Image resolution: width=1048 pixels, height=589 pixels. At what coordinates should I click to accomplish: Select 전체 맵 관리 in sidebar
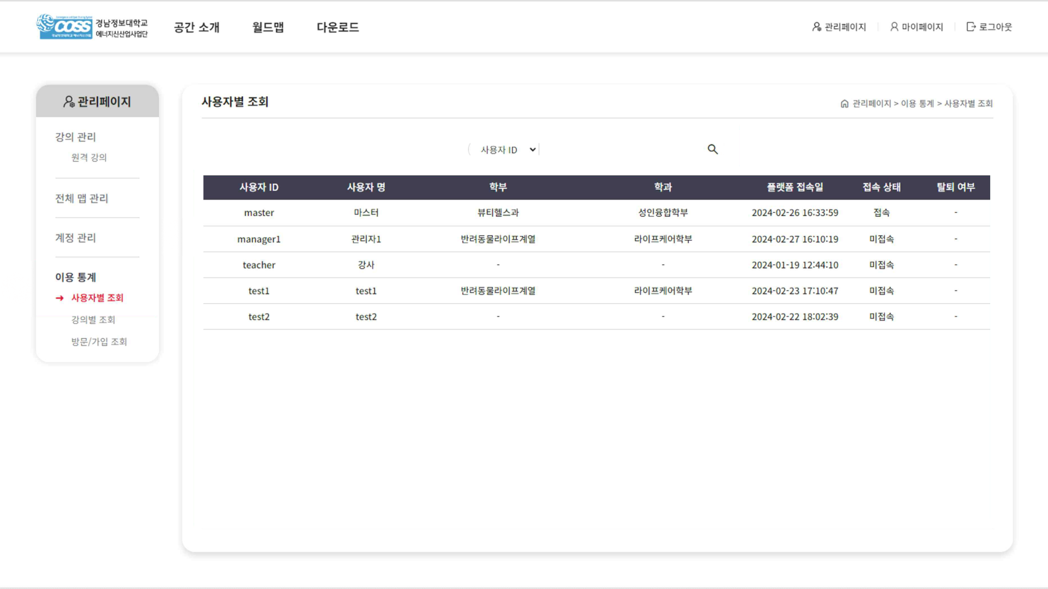pyautogui.click(x=82, y=199)
